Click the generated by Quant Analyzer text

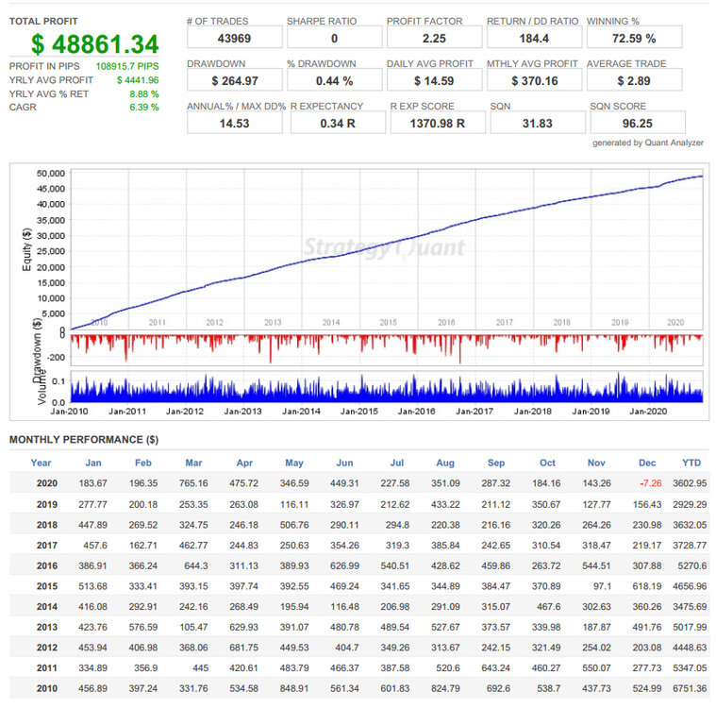click(648, 143)
